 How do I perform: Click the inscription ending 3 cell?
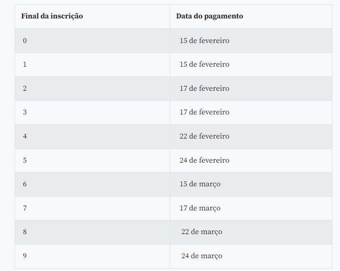click(x=25, y=112)
